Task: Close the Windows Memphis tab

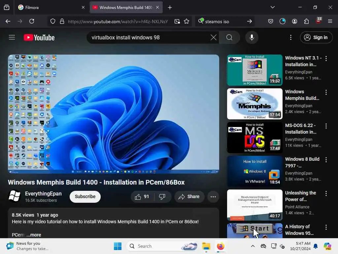Action: click(x=157, y=7)
